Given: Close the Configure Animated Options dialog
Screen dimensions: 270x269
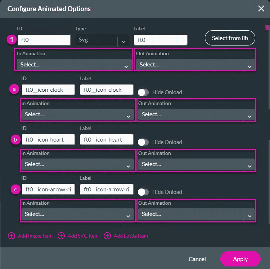Looking at the screenshot, I should coord(261,8).
